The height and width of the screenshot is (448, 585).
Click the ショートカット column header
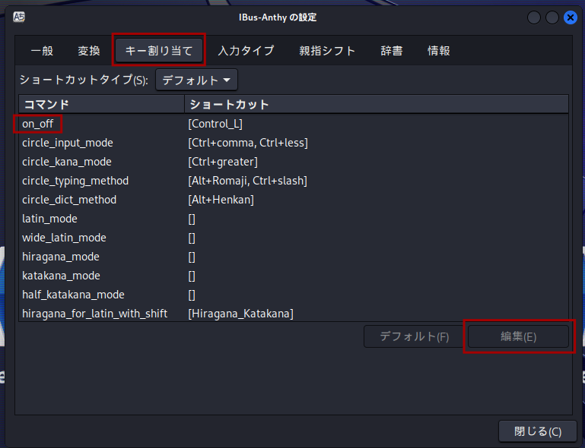point(377,104)
